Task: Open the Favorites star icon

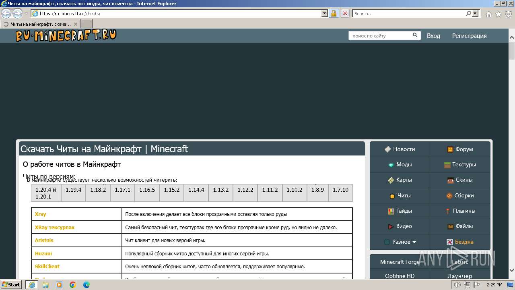Action: point(499,14)
